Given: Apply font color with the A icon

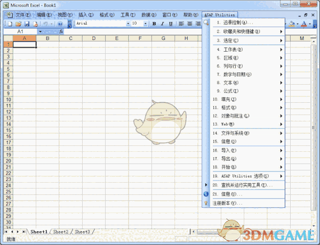Looking at the screenshot, I should [304, 24].
